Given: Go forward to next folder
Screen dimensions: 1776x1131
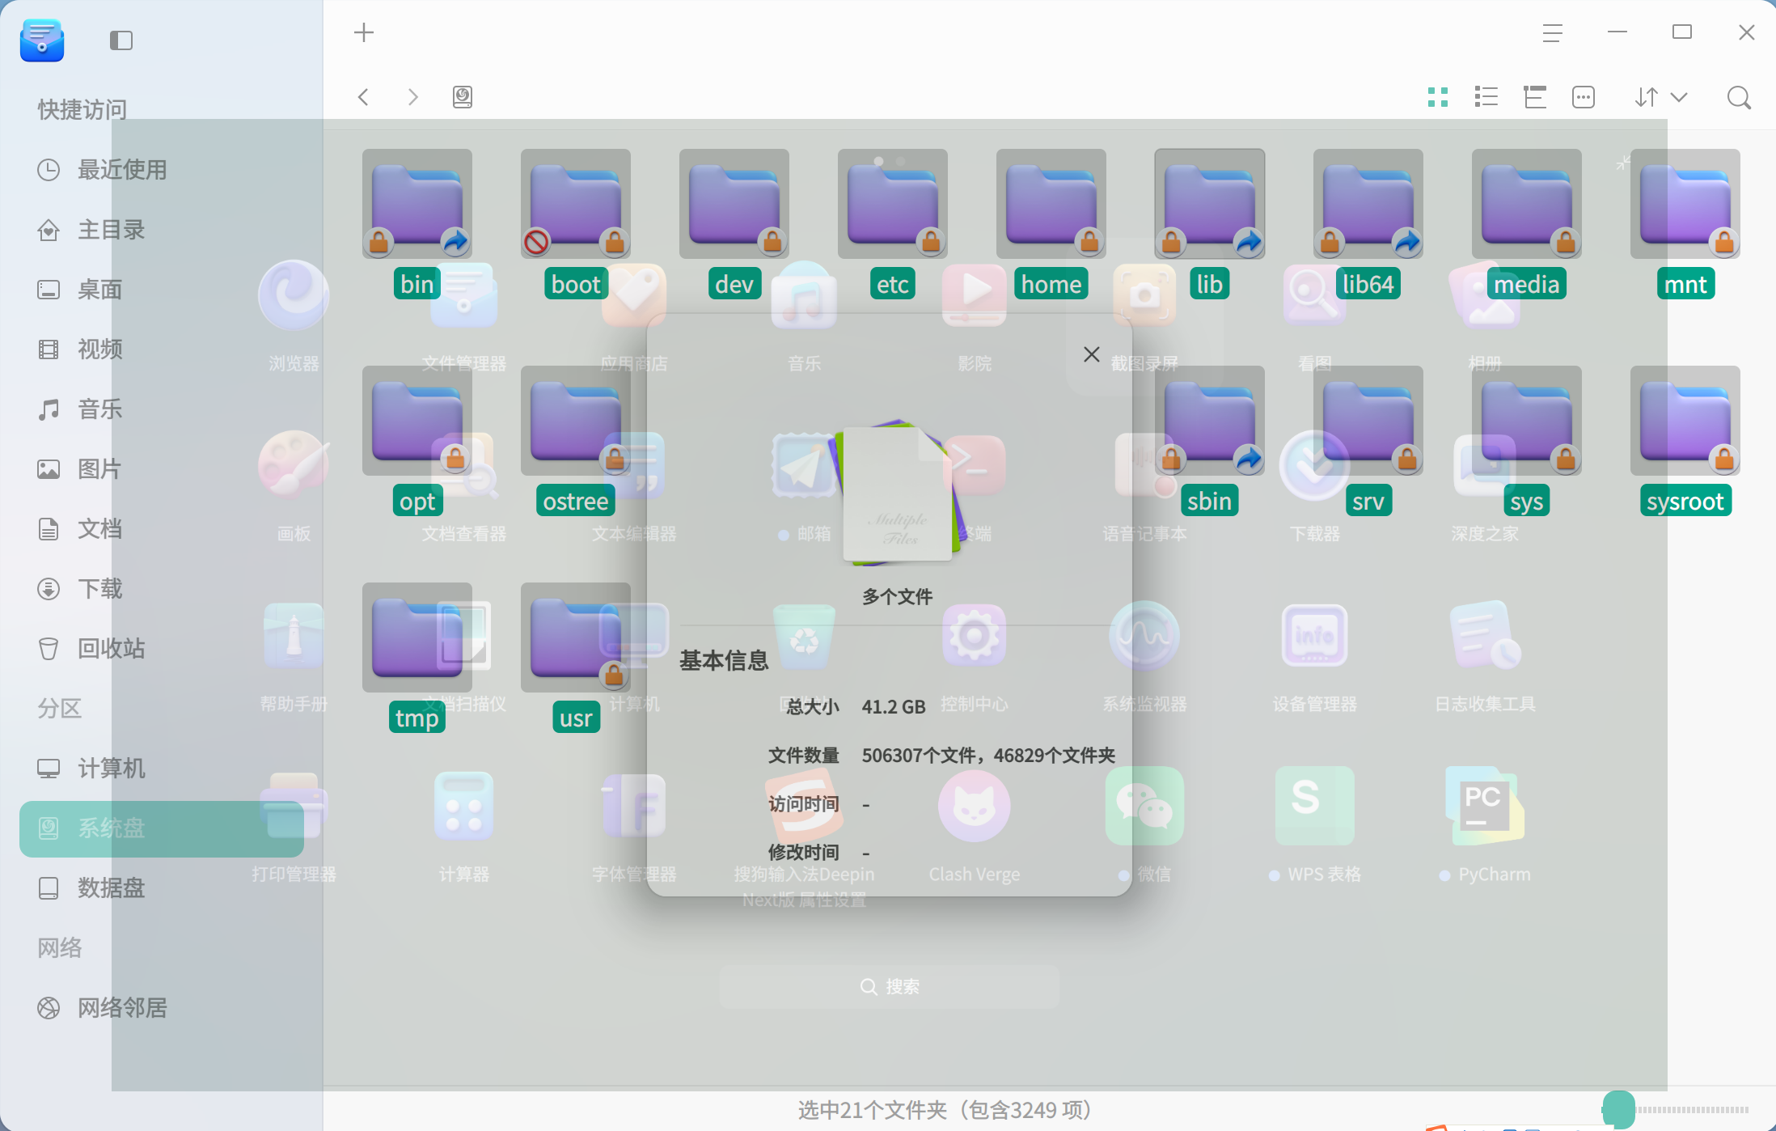Looking at the screenshot, I should click(412, 97).
